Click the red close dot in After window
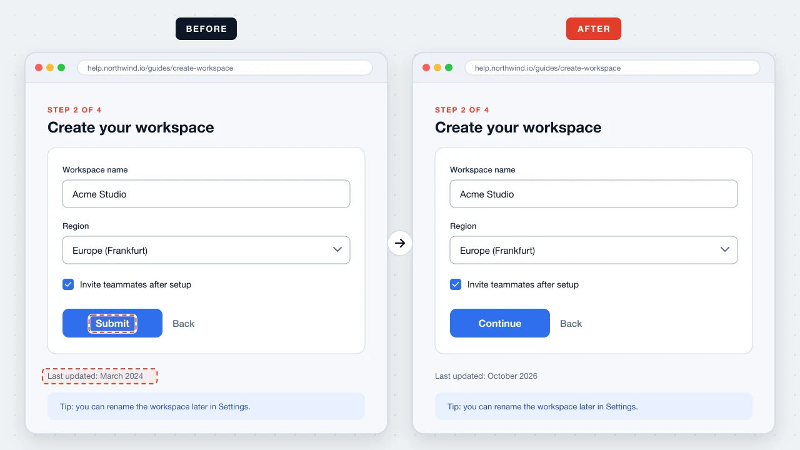 click(426, 67)
